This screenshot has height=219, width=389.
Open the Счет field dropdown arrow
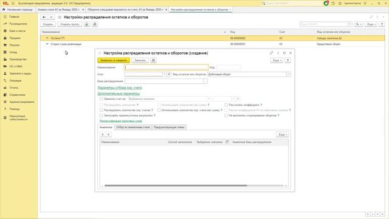click(x=164, y=74)
